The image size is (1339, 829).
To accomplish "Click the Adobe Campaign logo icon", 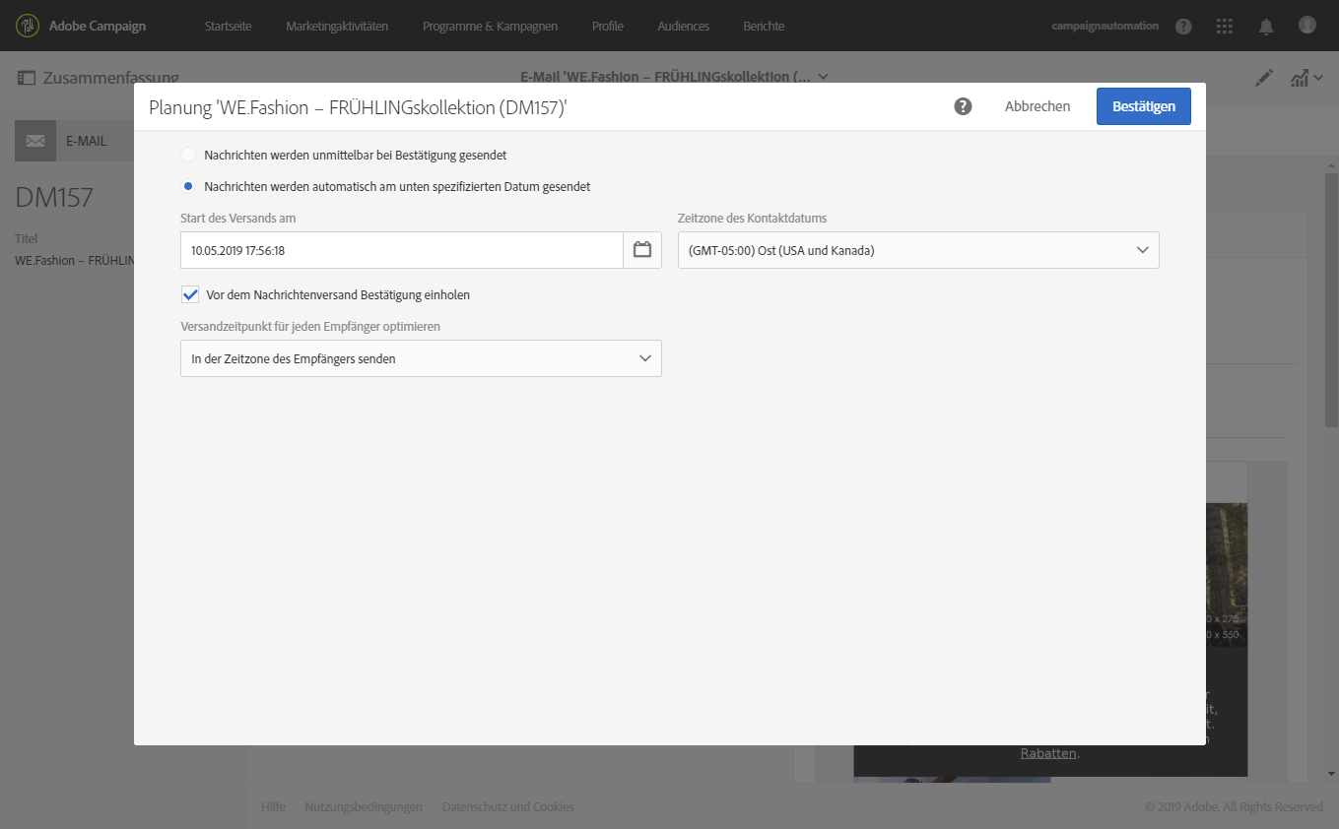I will click(28, 26).
